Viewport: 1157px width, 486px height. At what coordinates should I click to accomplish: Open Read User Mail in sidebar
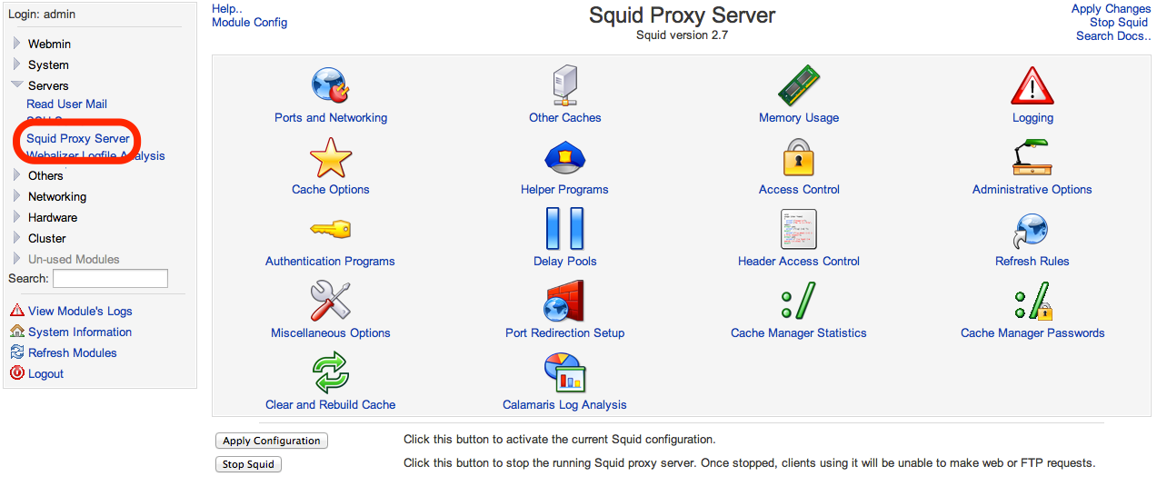pyautogui.click(x=66, y=104)
